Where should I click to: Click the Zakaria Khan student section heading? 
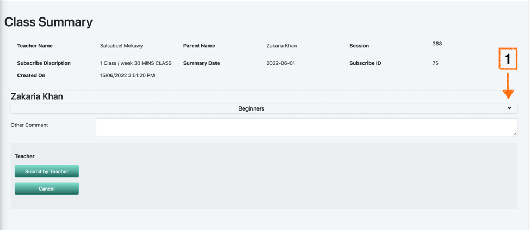coord(37,96)
